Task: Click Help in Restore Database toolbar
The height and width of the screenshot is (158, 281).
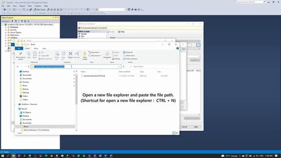Action: click(121, 32)
